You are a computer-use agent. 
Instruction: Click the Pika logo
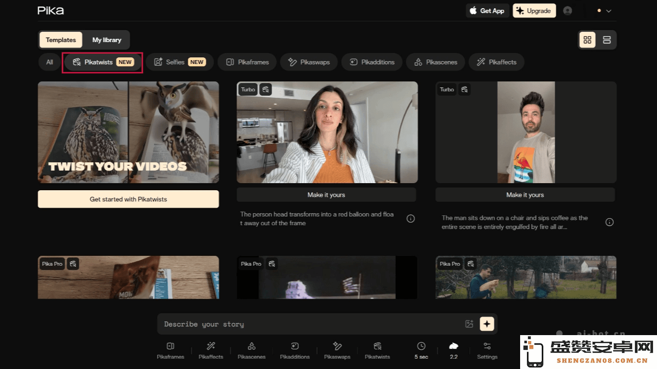[x=50, y=10]
